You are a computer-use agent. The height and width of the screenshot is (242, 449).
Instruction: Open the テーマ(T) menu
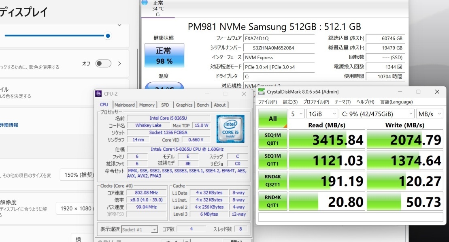click(343, 102)
